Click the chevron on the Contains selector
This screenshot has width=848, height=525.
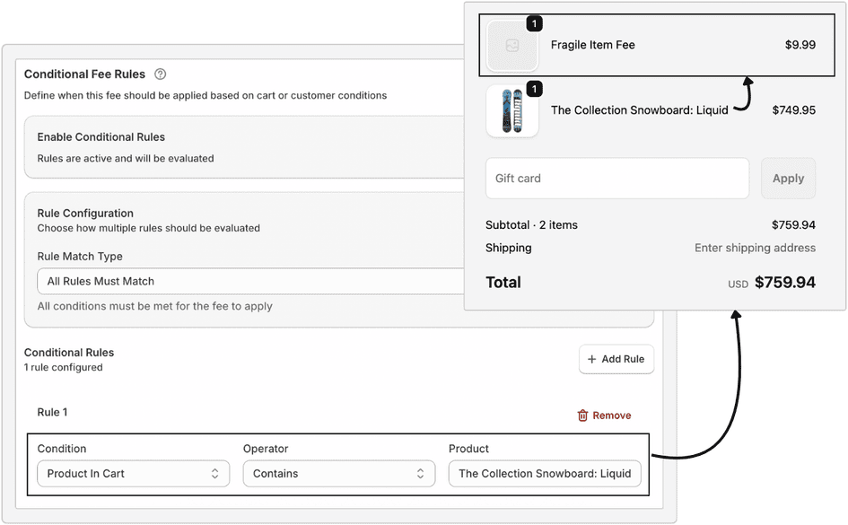(x=418, y=473)
